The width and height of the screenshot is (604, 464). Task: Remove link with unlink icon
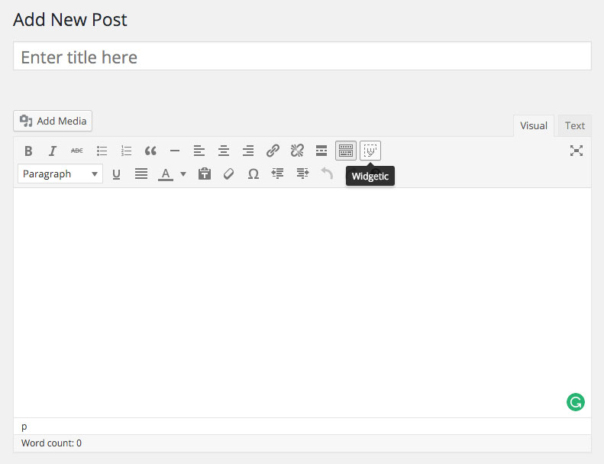coord(297,151)
